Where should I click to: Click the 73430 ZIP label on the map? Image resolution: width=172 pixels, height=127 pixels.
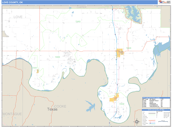click(57, 57)
